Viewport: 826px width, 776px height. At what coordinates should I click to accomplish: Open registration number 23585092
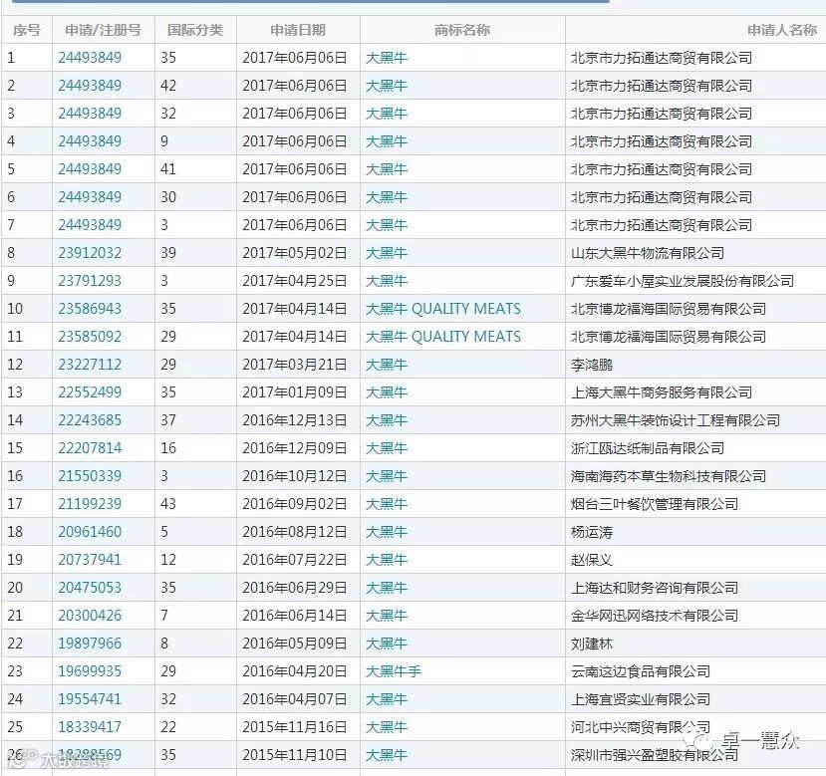coord(90,337)
